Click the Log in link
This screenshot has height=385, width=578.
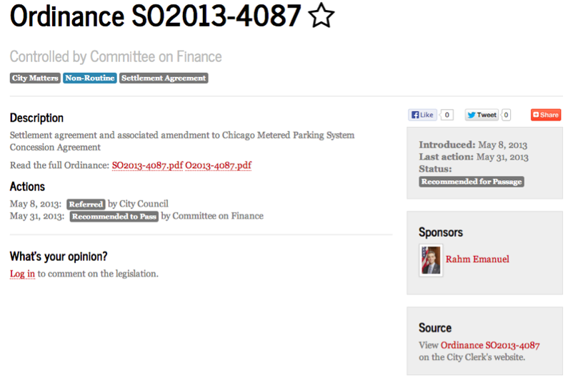click(x=22, y=274)
